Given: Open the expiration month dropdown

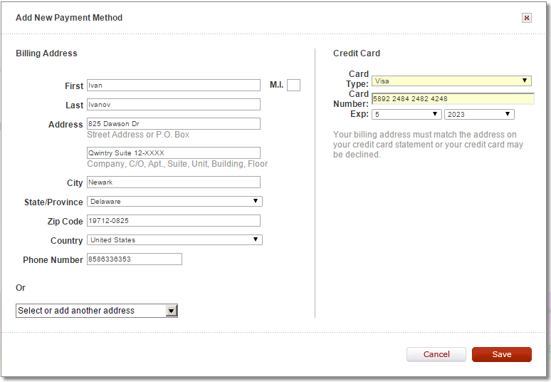Looking at the screenshot, I should (x=406, y=114).
